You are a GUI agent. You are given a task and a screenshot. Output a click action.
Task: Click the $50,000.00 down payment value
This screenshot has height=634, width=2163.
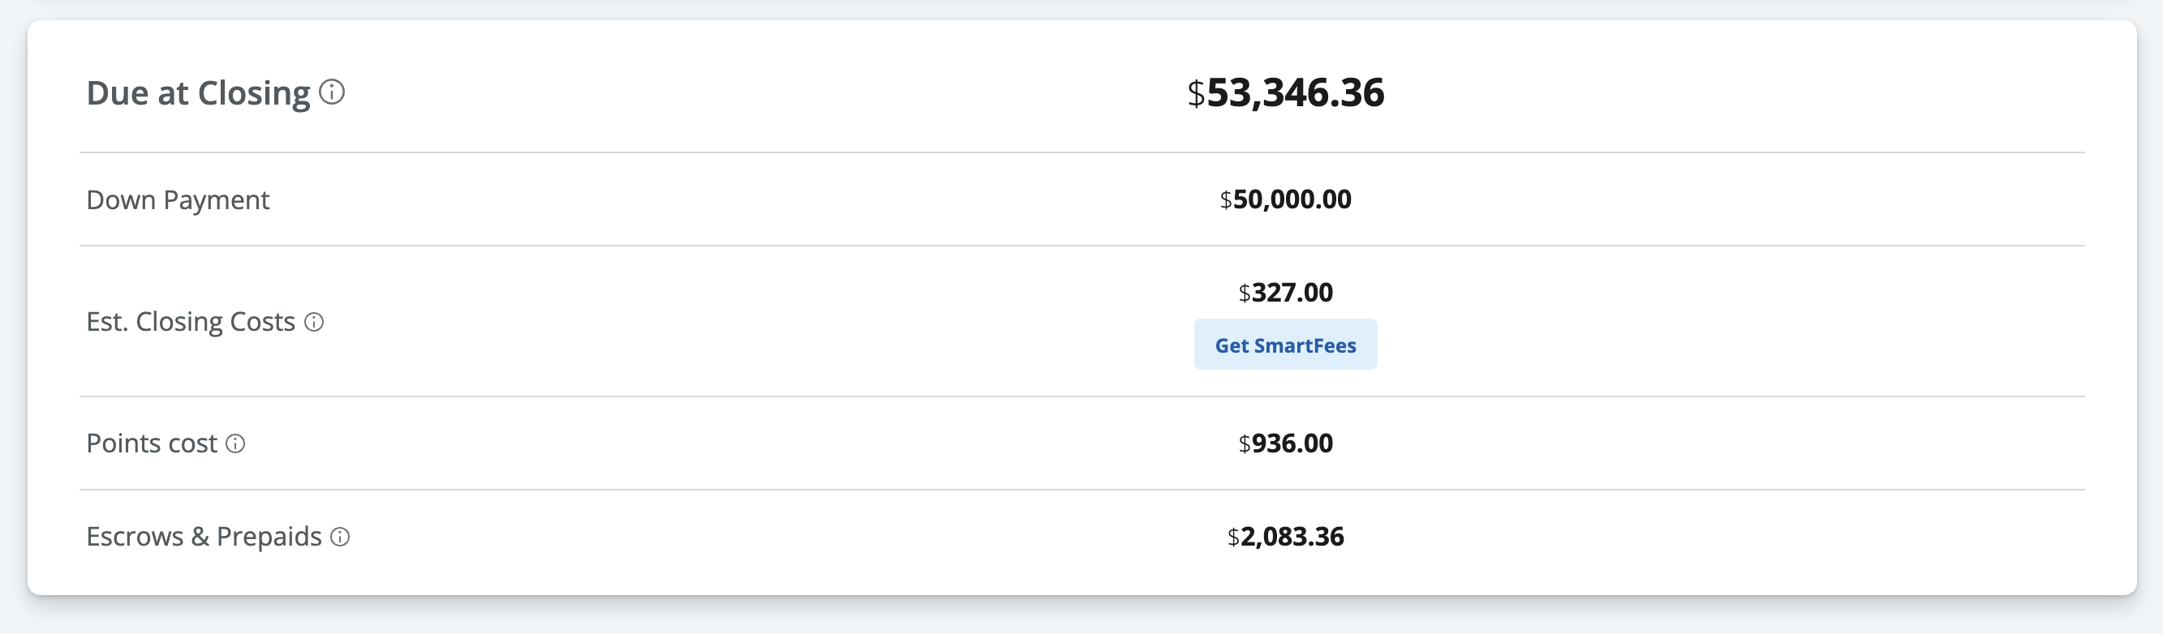pyautogui.click(x=1284, y=199)
